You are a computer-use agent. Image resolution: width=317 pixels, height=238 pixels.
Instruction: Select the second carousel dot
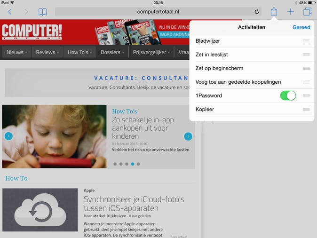[x=121, y=164]
